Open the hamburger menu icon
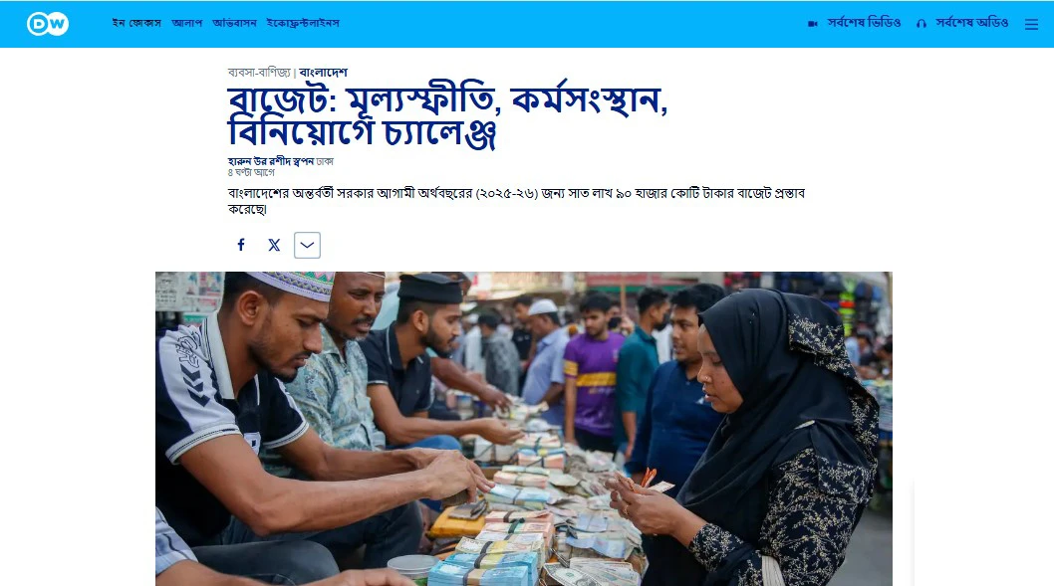 [x=1031, y=24]
